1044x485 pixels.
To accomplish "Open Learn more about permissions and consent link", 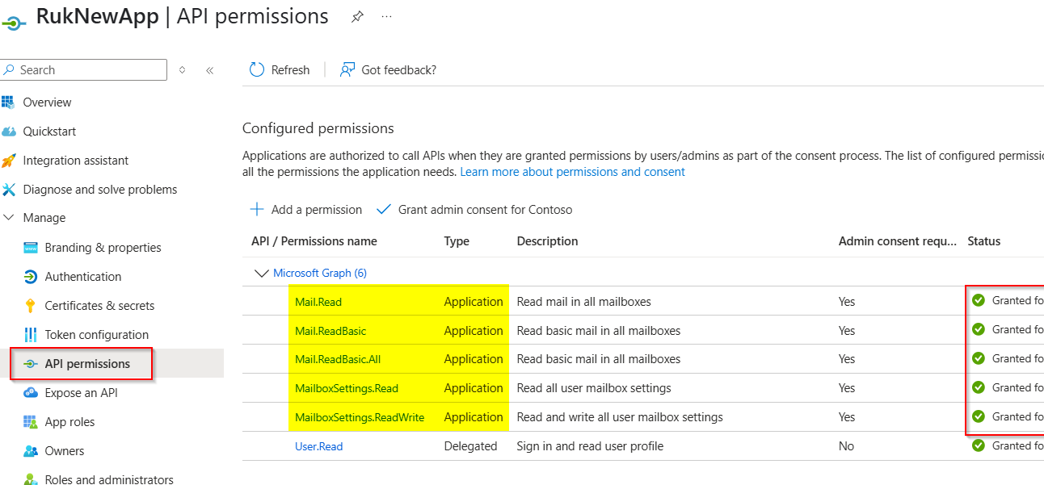I will pos(572,172).
